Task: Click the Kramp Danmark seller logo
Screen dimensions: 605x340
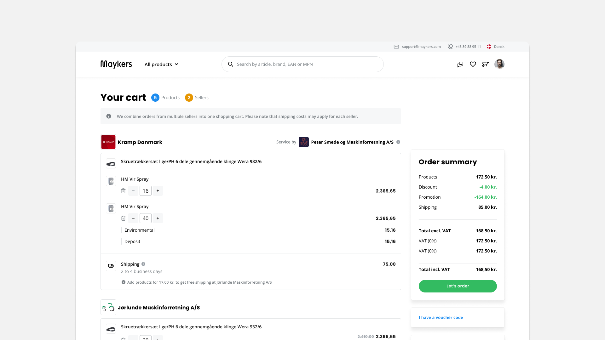Action: click(108, 142)
